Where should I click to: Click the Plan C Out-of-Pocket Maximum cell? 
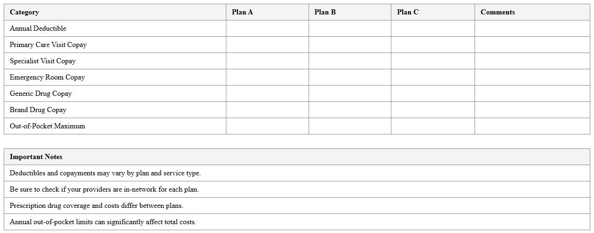[432, 126]
